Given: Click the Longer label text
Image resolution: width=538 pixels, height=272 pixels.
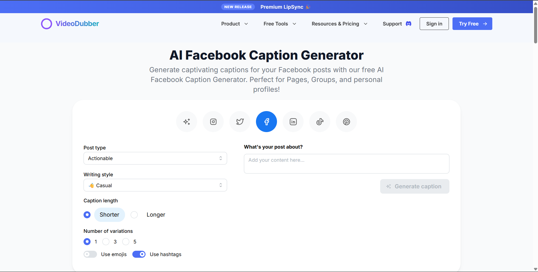Looking at the screenshot, I should (156, 215).
